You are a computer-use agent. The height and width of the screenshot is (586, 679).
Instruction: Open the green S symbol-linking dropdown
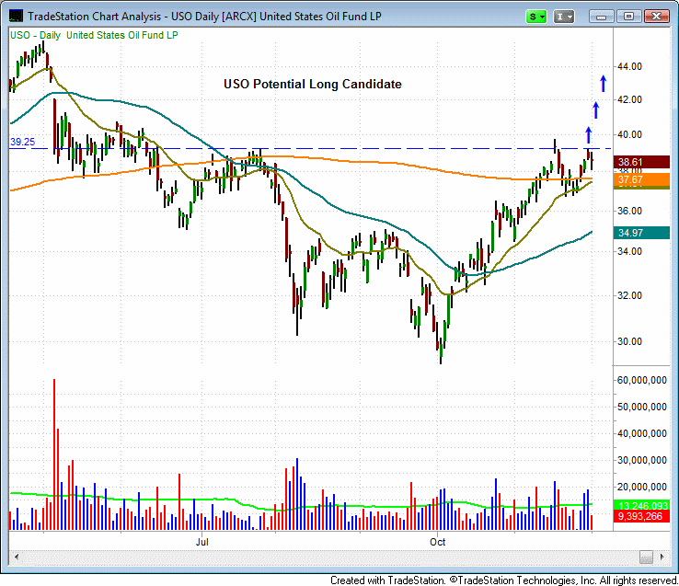pos(536,17)
